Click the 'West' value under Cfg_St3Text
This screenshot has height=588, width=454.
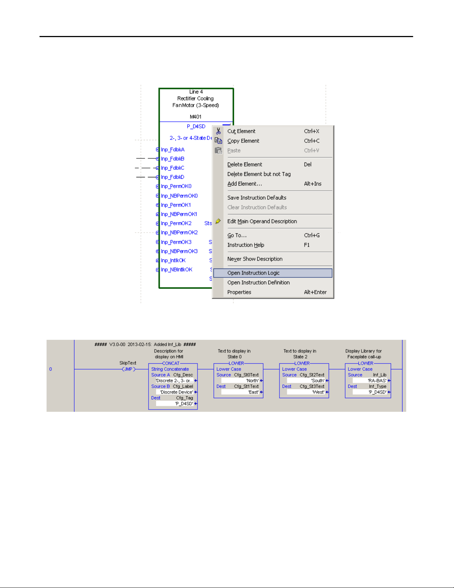[x=306, y=392]
